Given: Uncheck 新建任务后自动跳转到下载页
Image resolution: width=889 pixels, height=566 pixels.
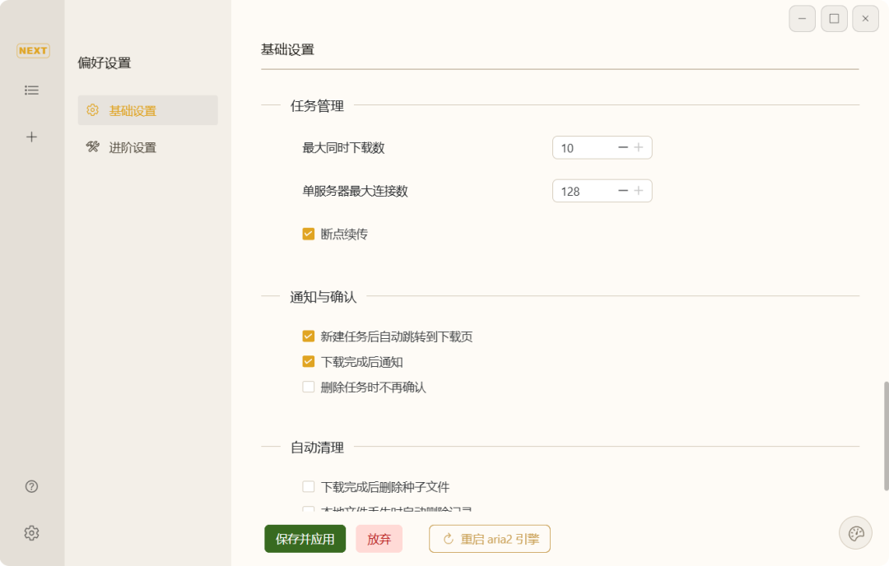Looking at the screenshot, I should [309, 336].
